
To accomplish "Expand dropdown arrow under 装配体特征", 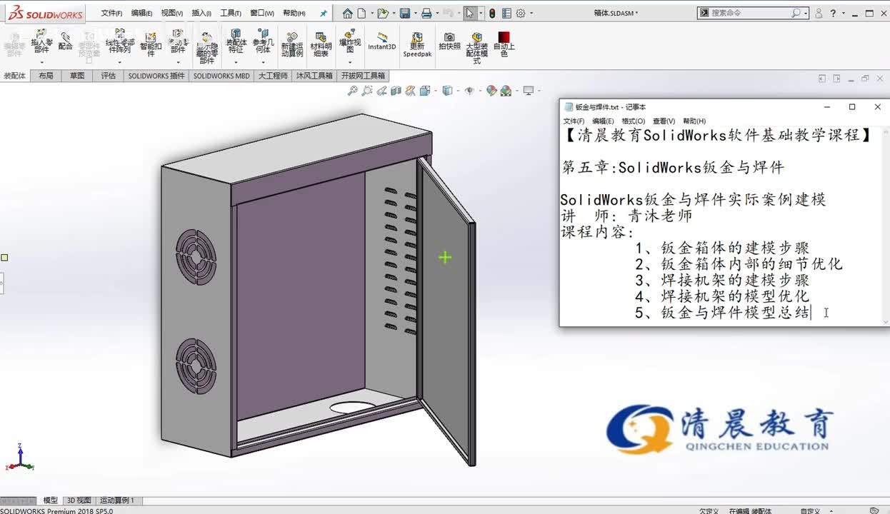I will 236,62.
